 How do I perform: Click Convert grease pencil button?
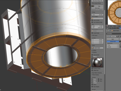point(100,10)
